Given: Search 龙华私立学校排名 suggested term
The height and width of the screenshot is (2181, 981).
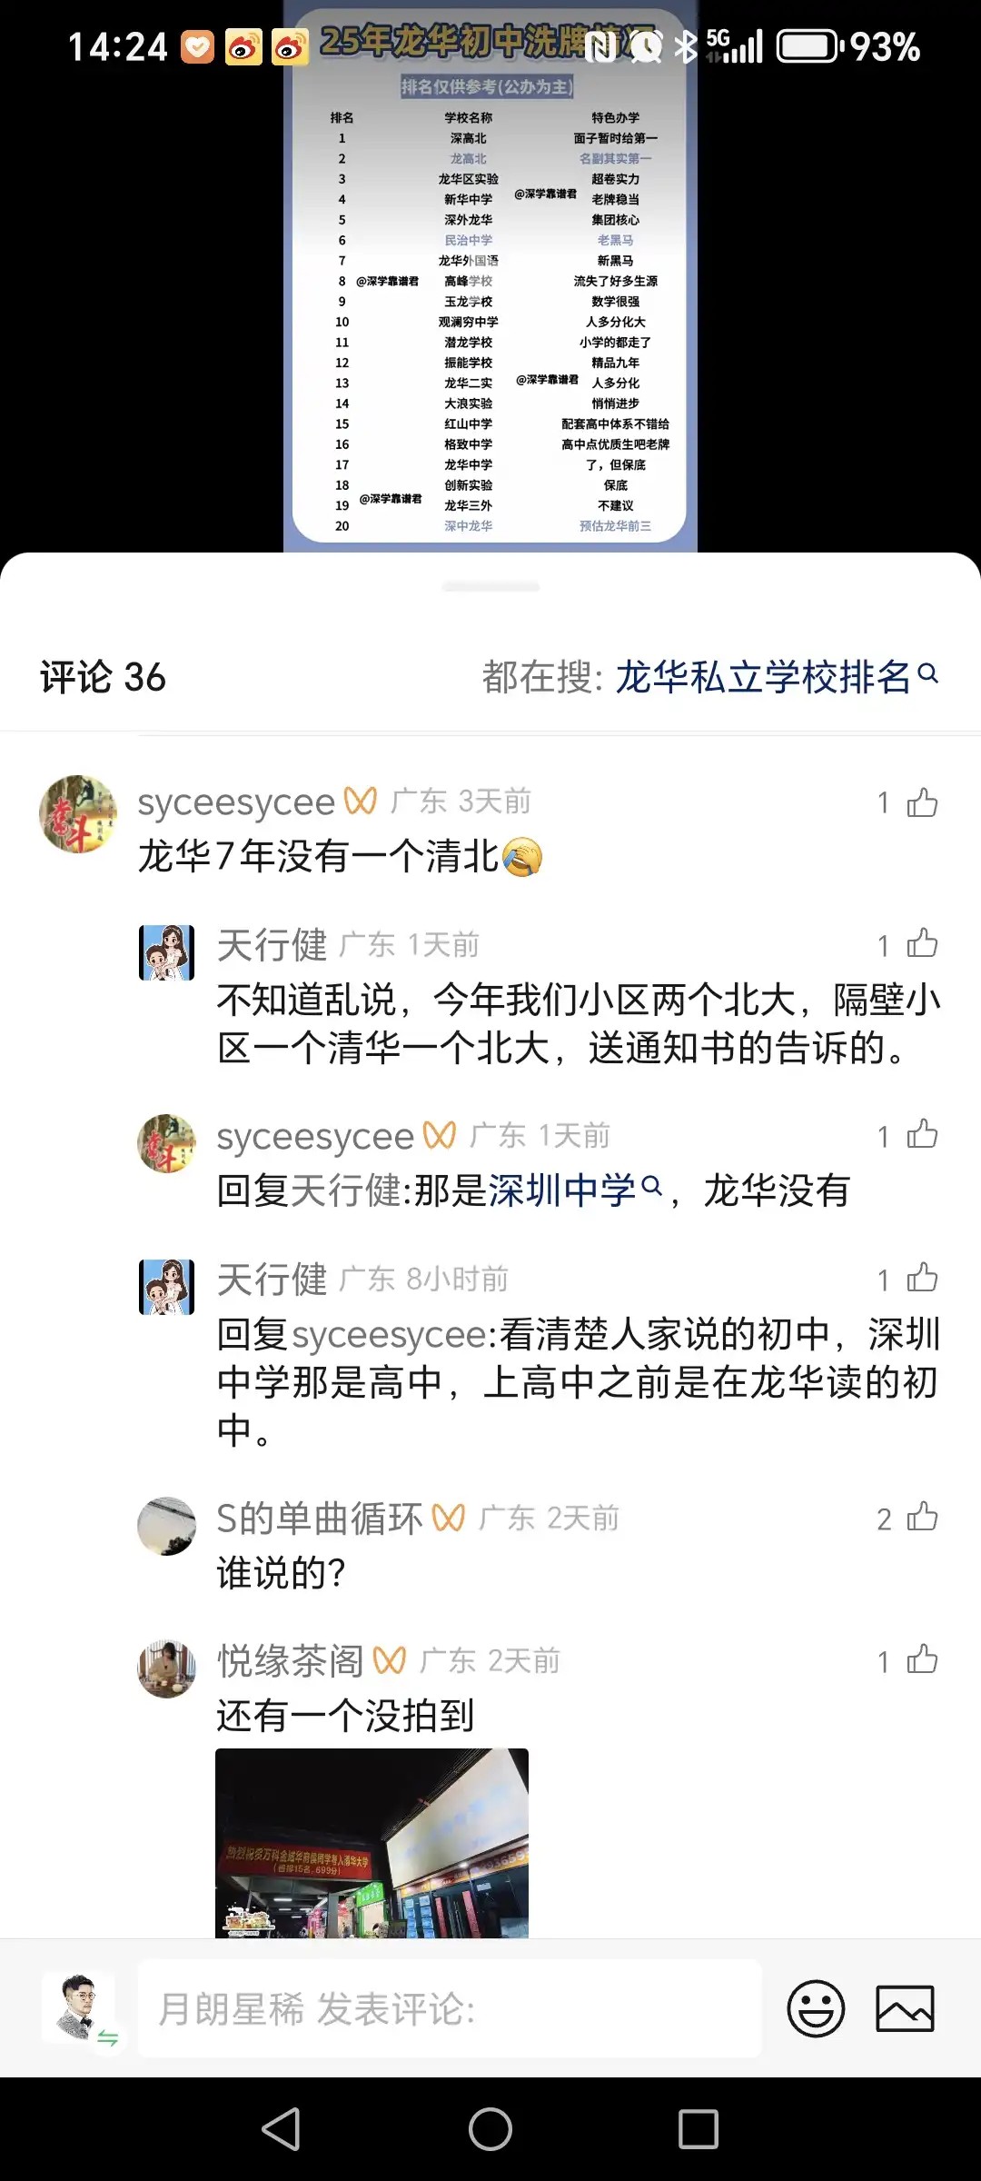Looking at the screenshot, I should point(761,677).
